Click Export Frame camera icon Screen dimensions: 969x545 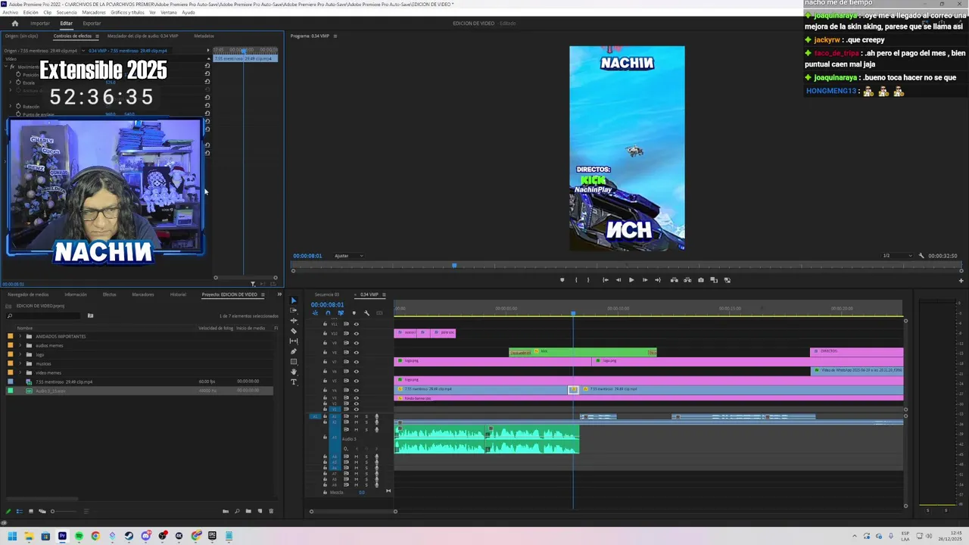click(700, 280)
